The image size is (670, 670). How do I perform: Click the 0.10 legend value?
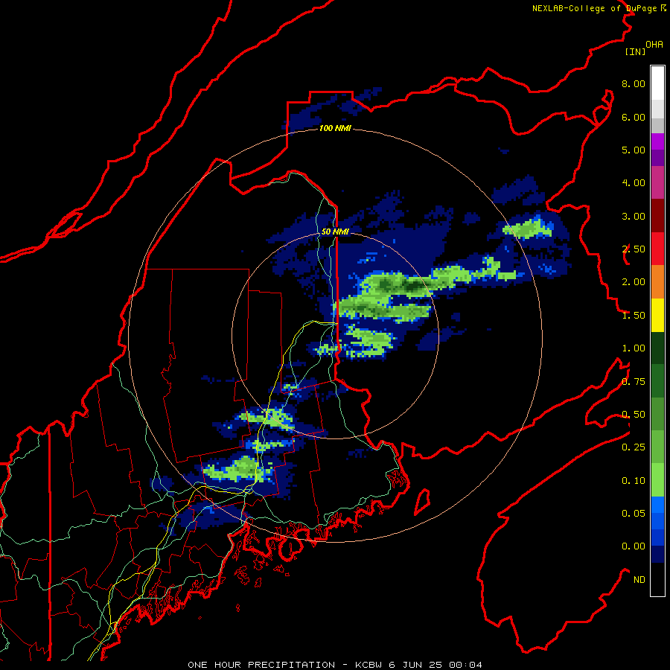click(x=634, y=481)
